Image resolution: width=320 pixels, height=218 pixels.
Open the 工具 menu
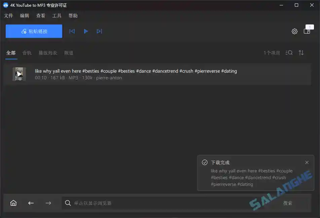(x=56, y=15)
